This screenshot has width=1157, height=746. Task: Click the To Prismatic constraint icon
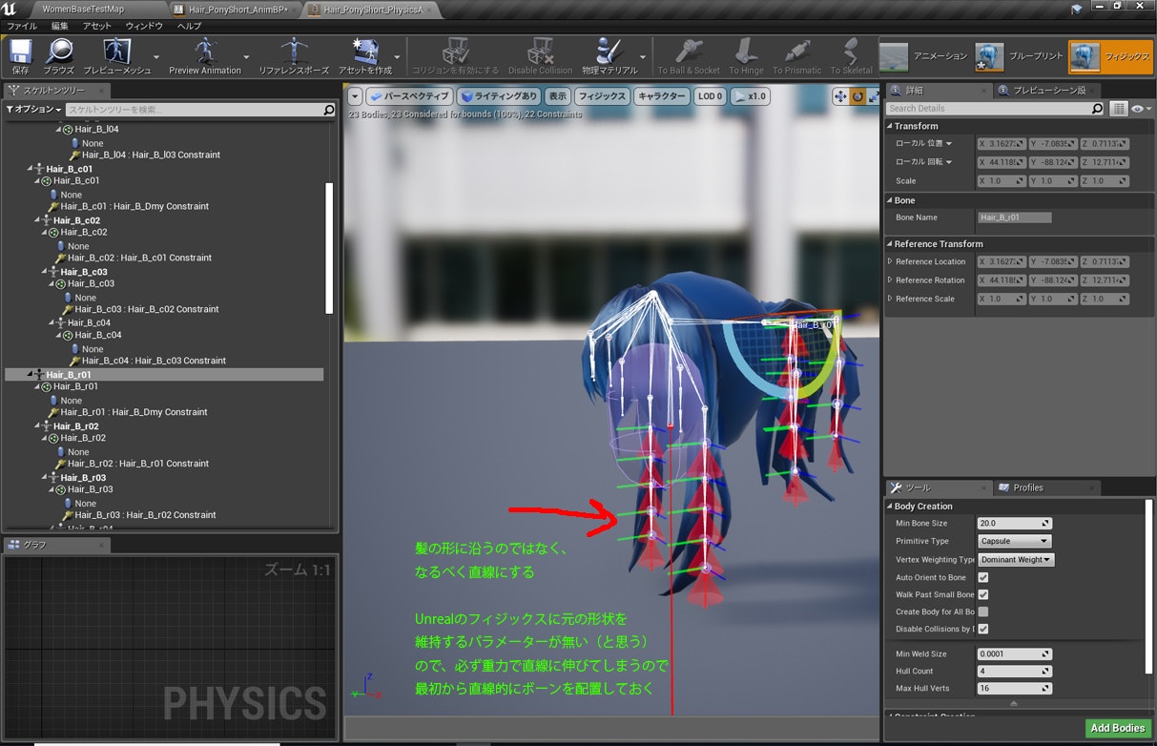click(x=796, y=52)
